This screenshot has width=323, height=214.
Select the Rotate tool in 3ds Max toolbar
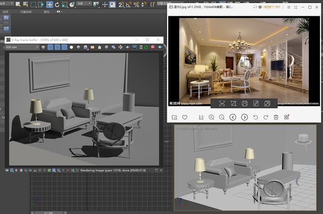click(57, 4)
